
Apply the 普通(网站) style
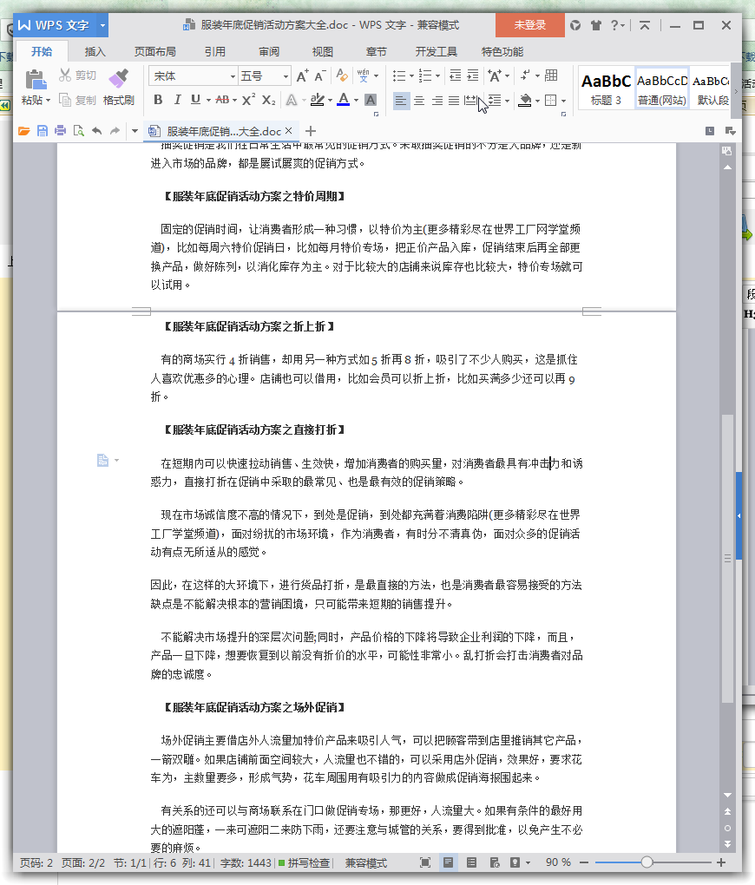[x=662, y=88]
